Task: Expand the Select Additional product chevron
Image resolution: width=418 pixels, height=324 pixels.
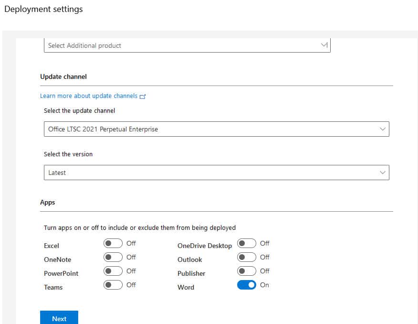Action: (x=325, y=44)
